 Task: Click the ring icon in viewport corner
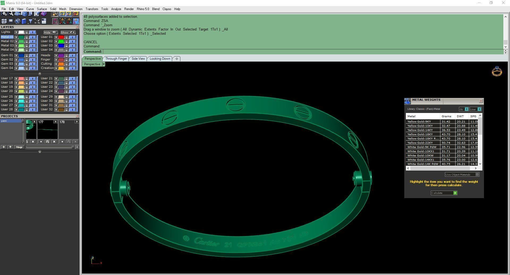coord(497,71)
